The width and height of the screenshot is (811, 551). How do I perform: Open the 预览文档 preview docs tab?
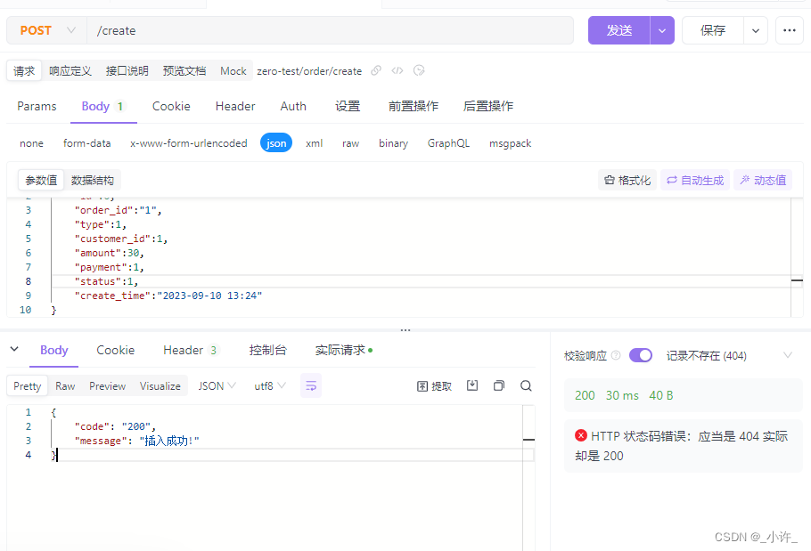click(187, 70)
